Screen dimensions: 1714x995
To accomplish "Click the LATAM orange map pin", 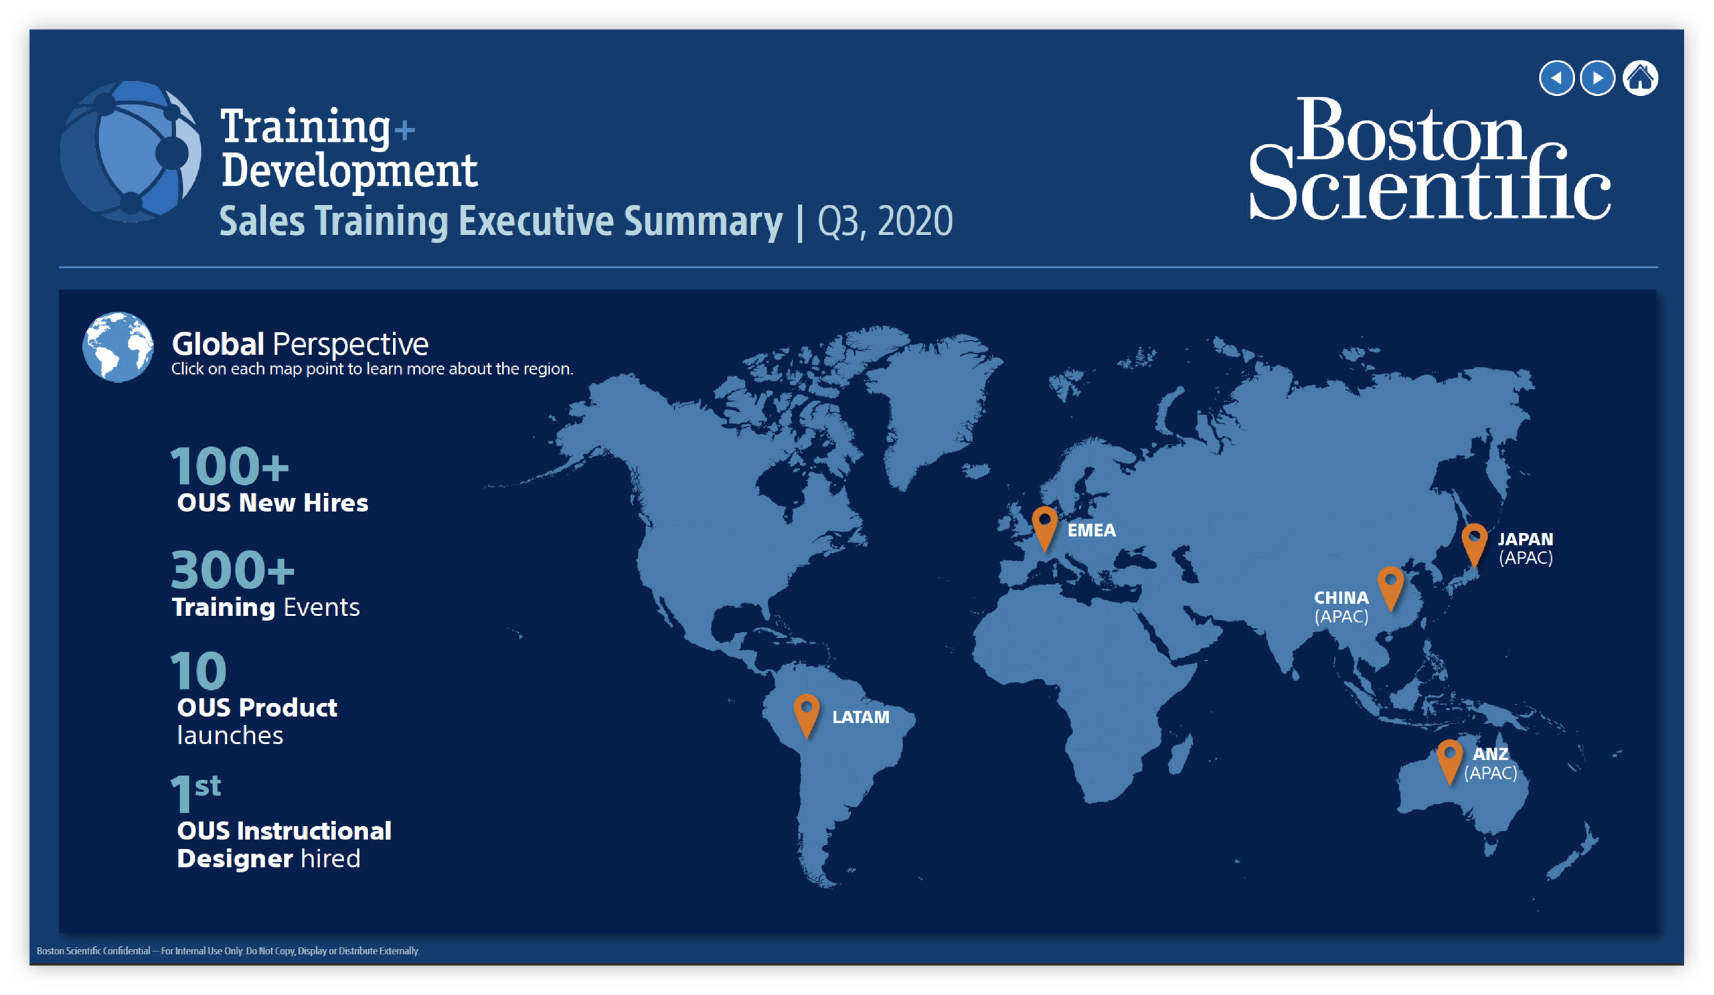I will point(806,713).
